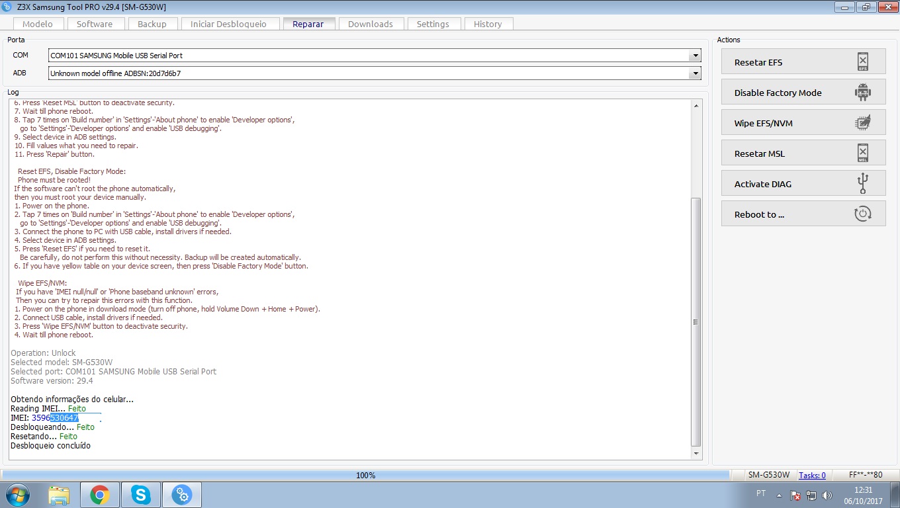Click the USB icon on Activate DIAG

tap(863, 183)
